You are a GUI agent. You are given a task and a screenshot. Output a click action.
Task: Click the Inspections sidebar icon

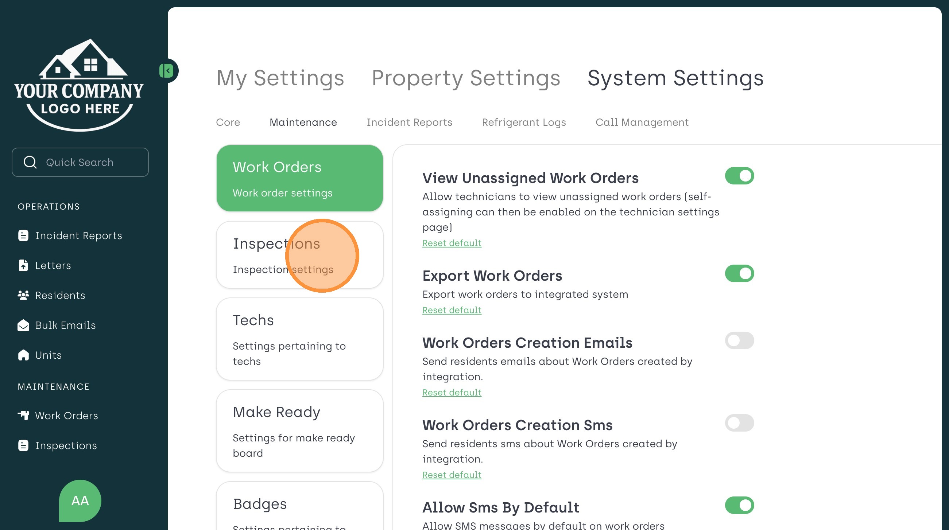[23, 445]
